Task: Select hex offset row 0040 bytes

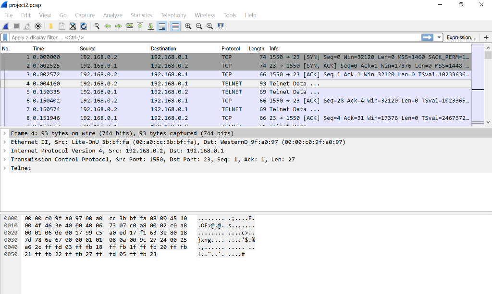Action: pyautogui.click(x=106, y=247)
